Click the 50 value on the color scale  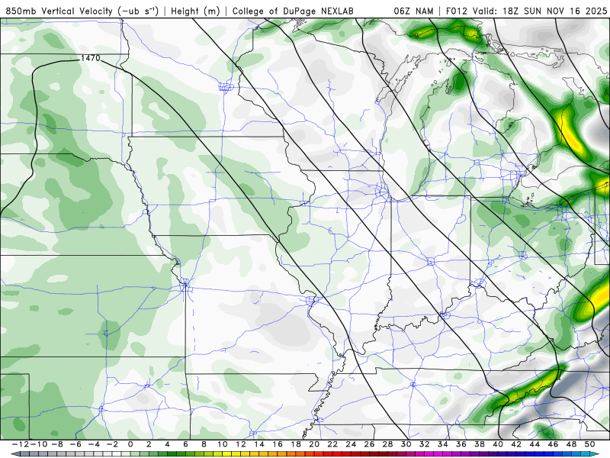pyautogui.click(x=589, y=444)
